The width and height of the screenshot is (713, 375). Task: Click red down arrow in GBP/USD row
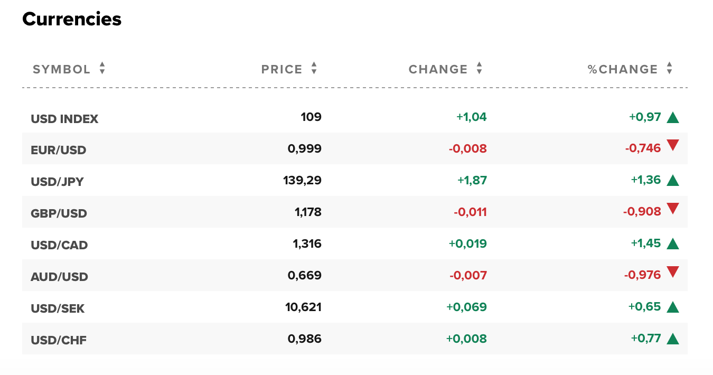(x=672, y=209)
